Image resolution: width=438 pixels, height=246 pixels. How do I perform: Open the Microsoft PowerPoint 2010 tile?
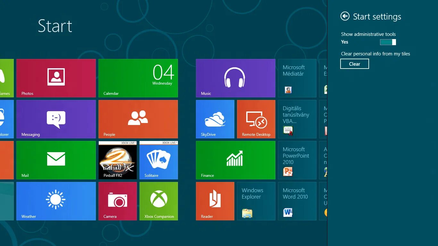(x=297, y=160)
